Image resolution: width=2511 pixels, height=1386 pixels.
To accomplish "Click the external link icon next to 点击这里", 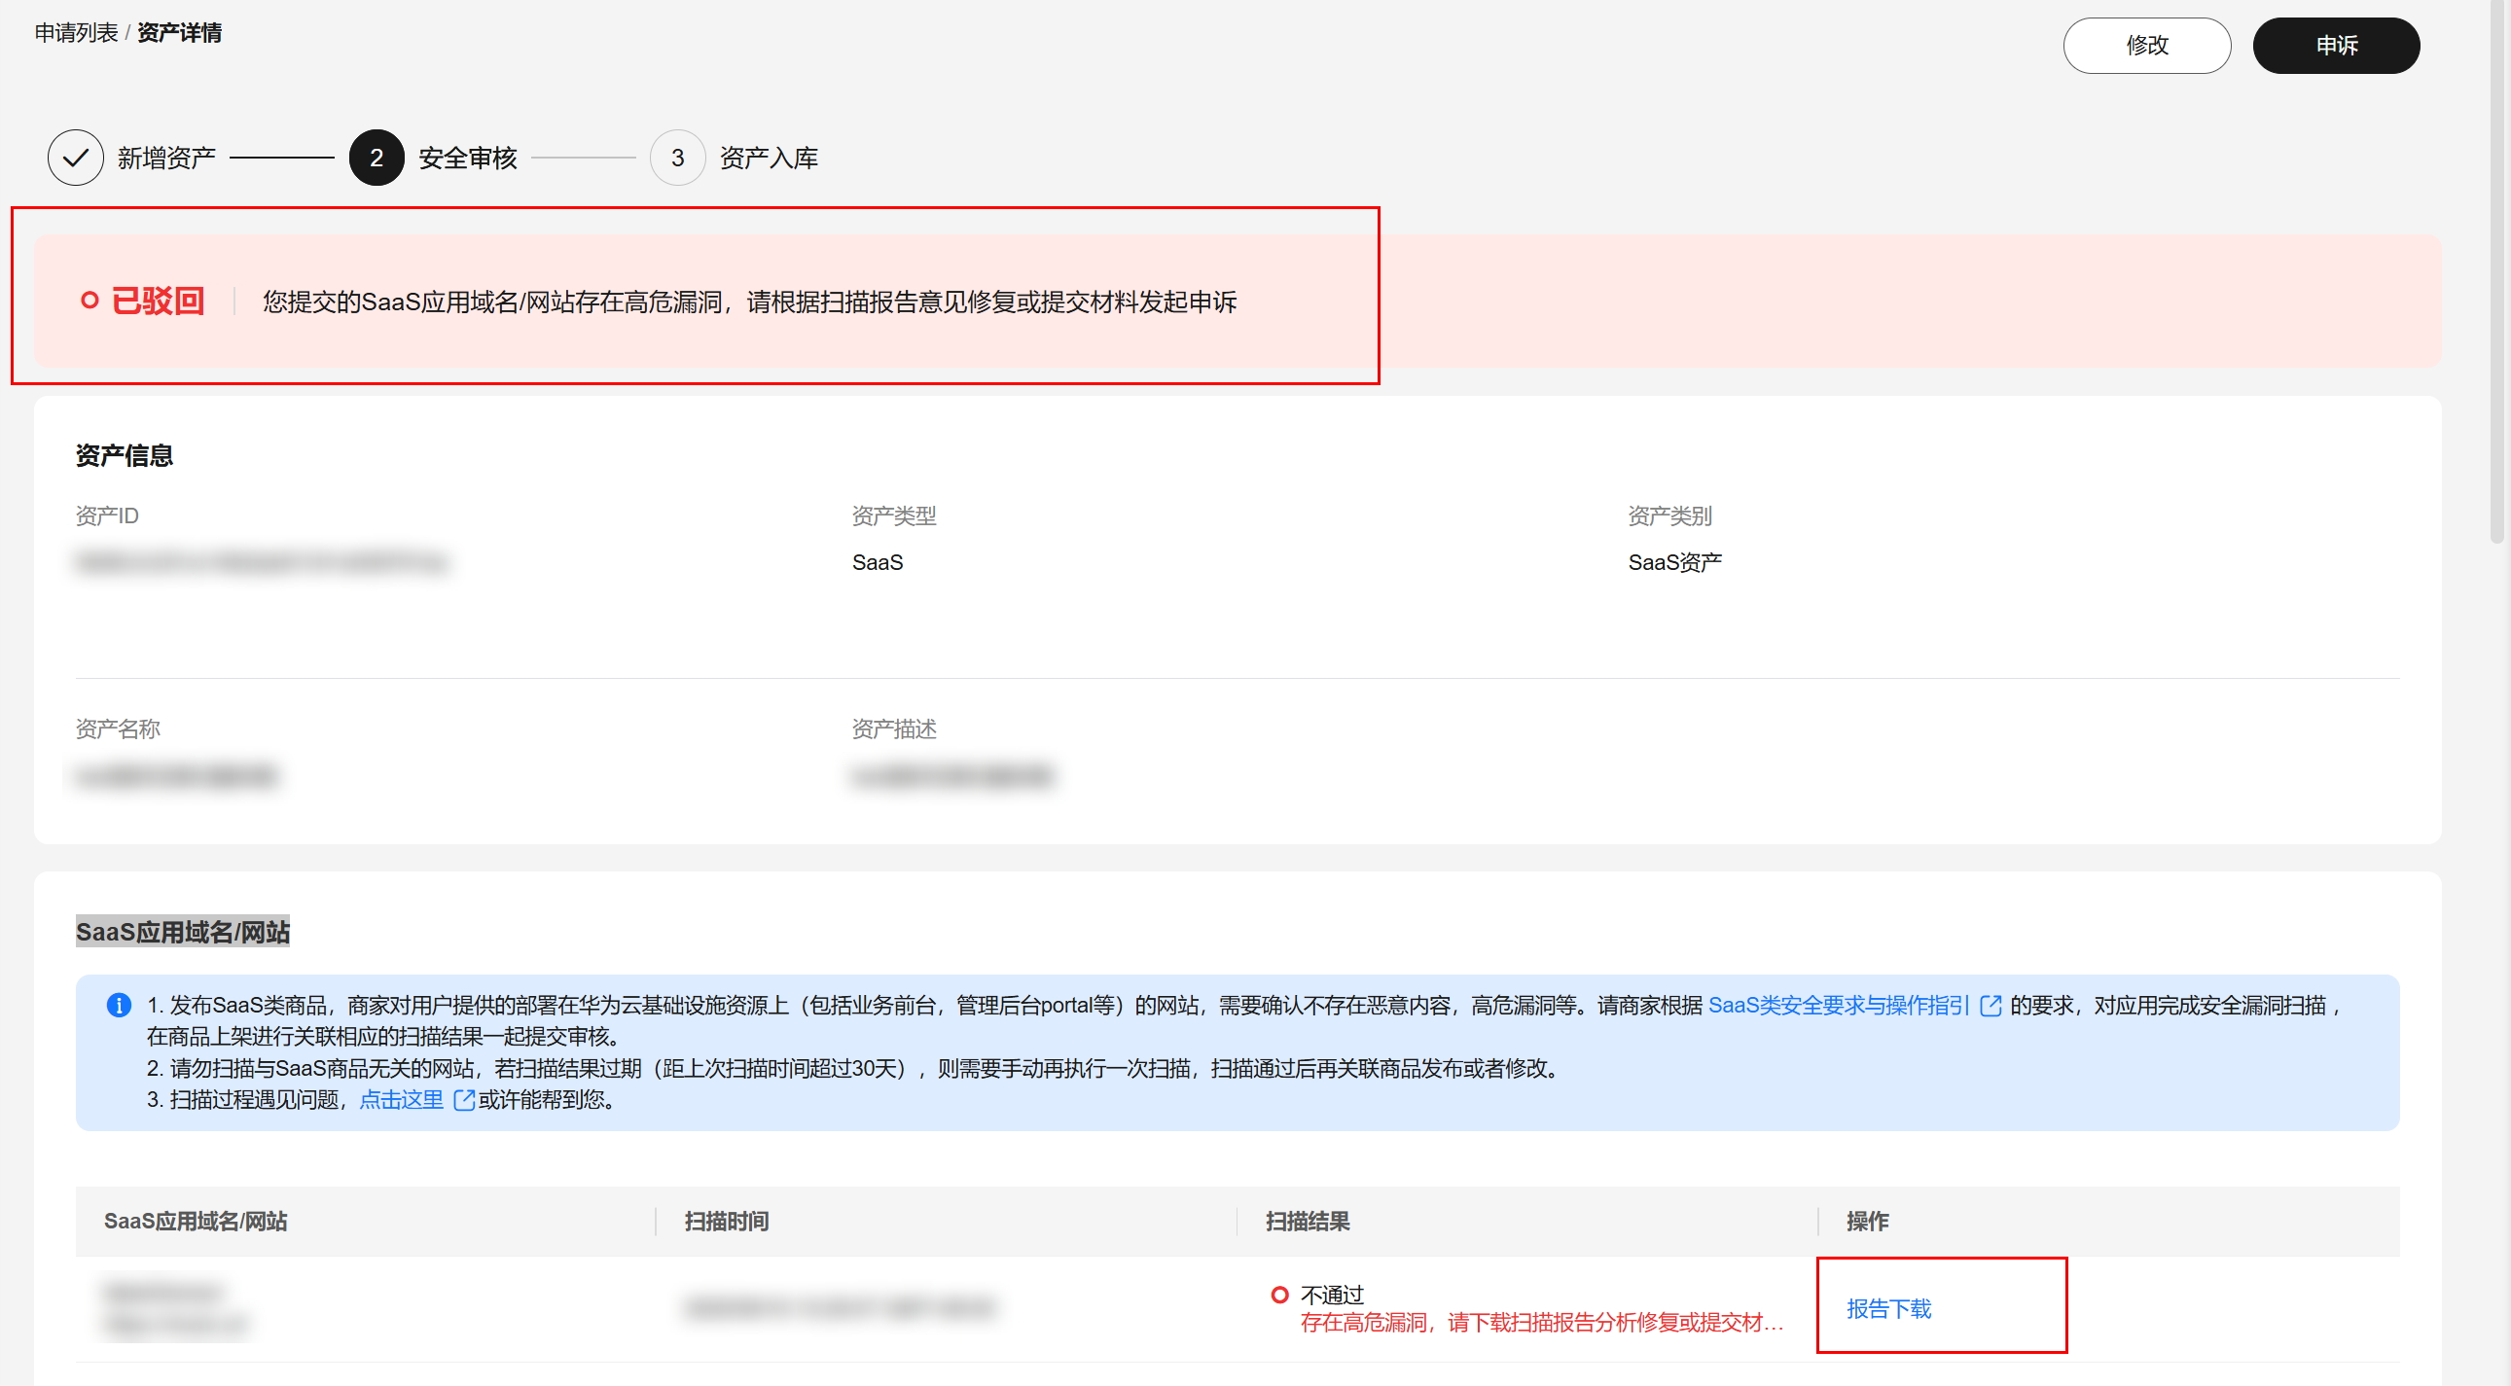I will [463, 1099].
